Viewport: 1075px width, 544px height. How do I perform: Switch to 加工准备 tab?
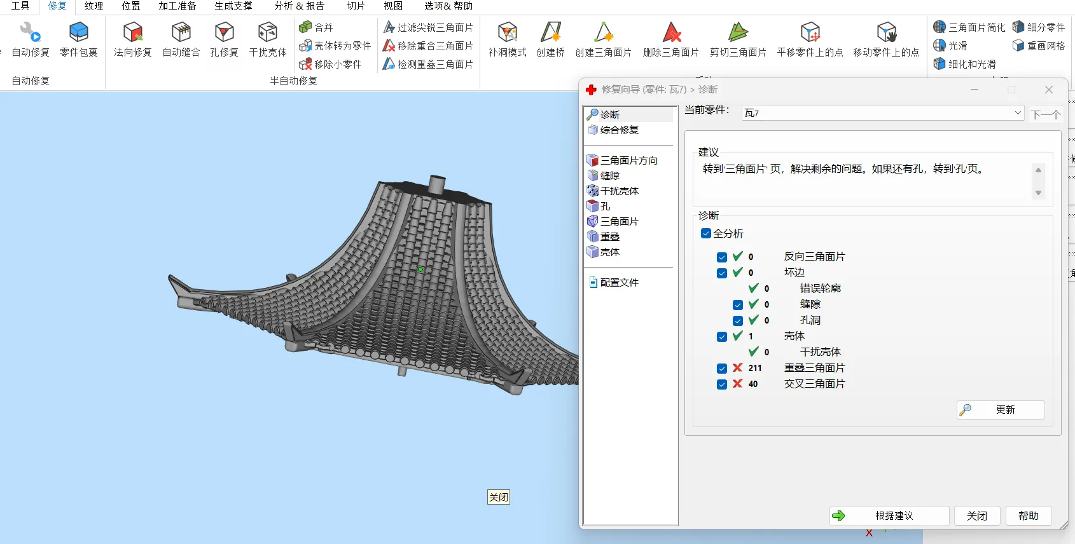point(177,6)
